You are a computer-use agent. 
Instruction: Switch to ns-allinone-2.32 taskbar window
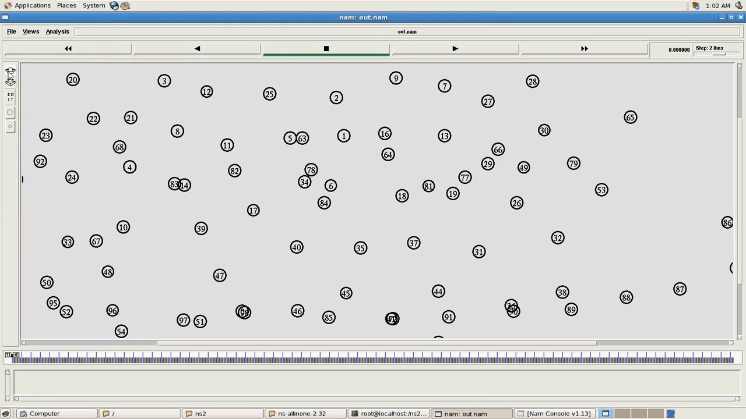click(x=305, y=414)
